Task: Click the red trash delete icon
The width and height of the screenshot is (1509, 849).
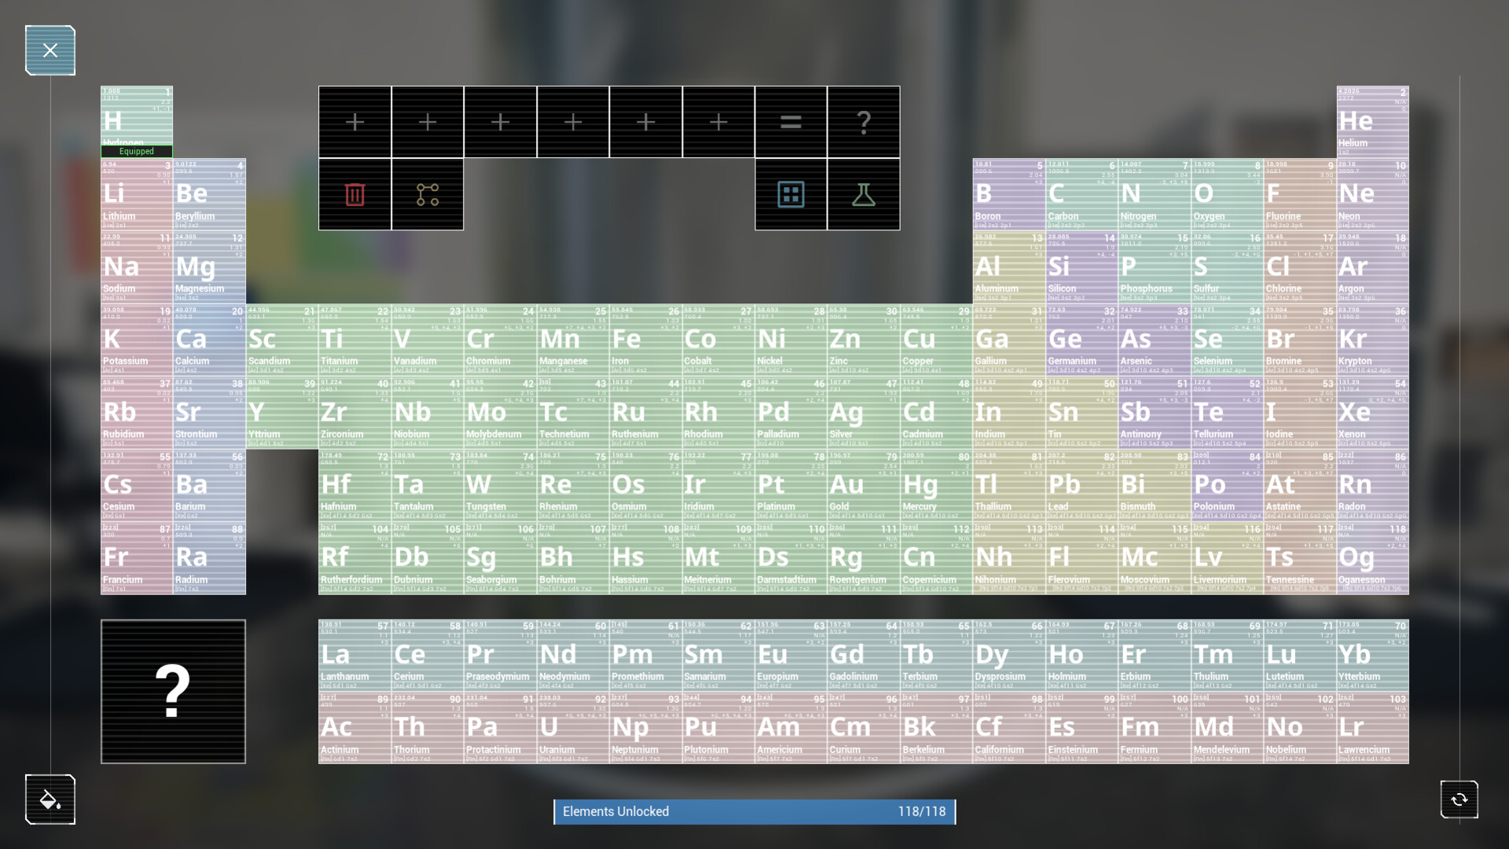Action: click(354, 194)
